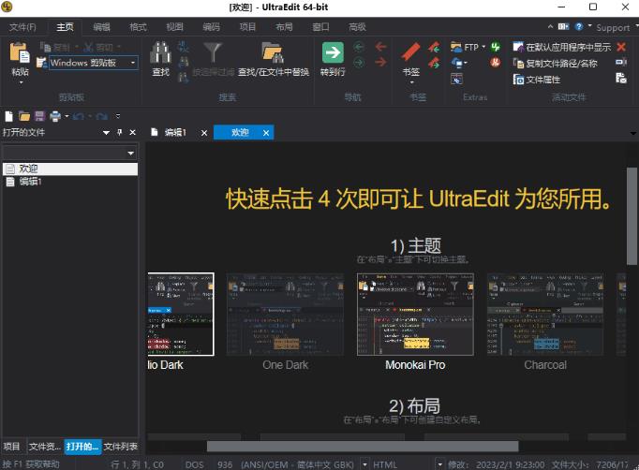Launch UltraFinder via red round icon
The width and height of the screenshot is (639, 470).
(x=495, y=63)
